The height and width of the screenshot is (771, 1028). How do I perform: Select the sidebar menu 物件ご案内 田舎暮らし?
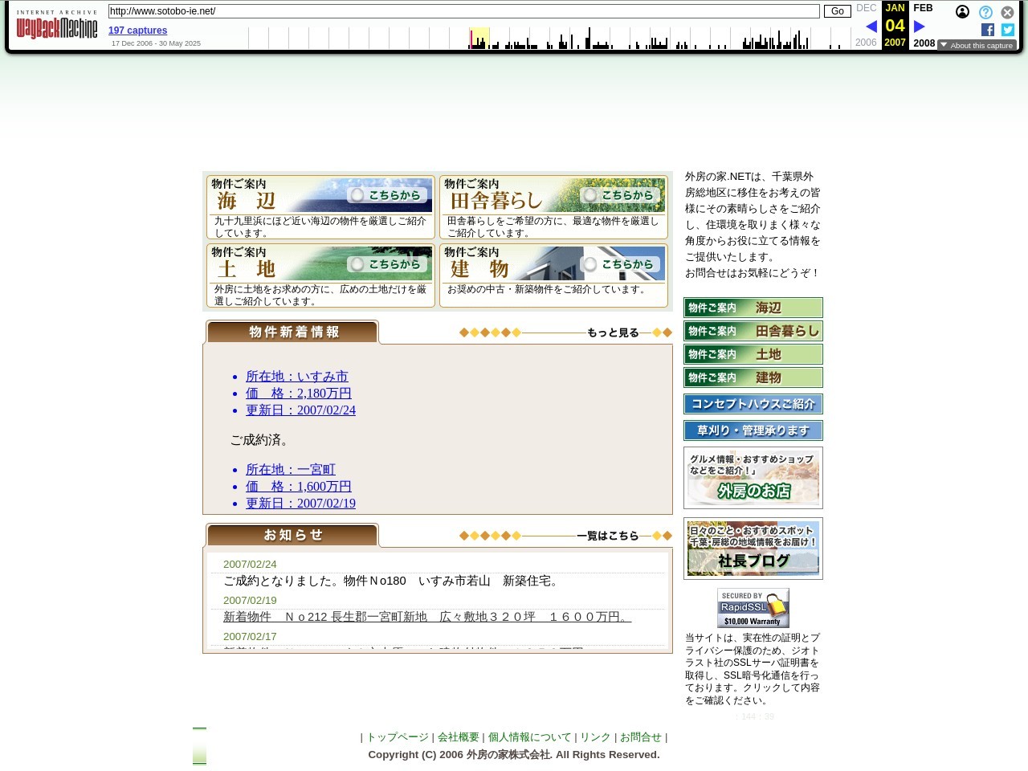(x=753, y=331)
